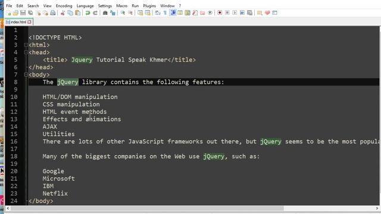Click the Copy toolbar icon
Viewport: 381px width, 214px height.
70,13
